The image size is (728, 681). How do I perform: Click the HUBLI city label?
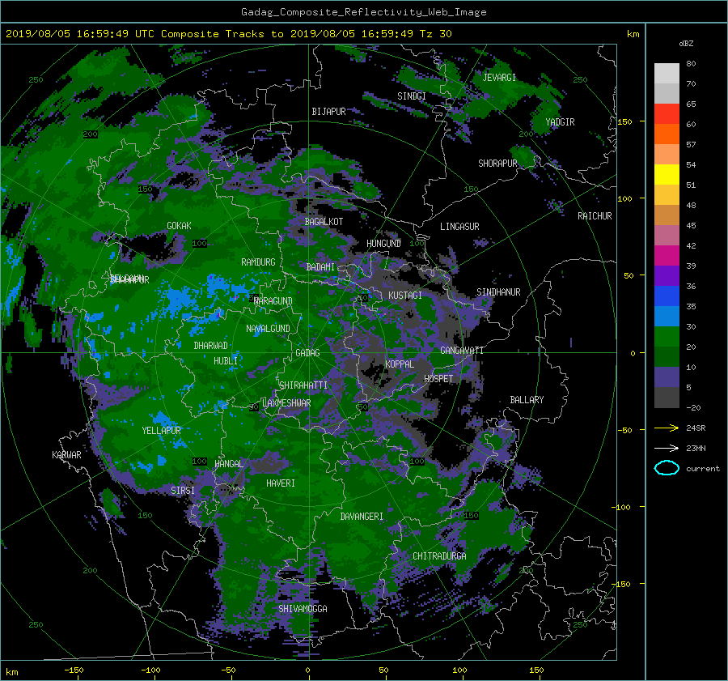[x=225, y=360]
